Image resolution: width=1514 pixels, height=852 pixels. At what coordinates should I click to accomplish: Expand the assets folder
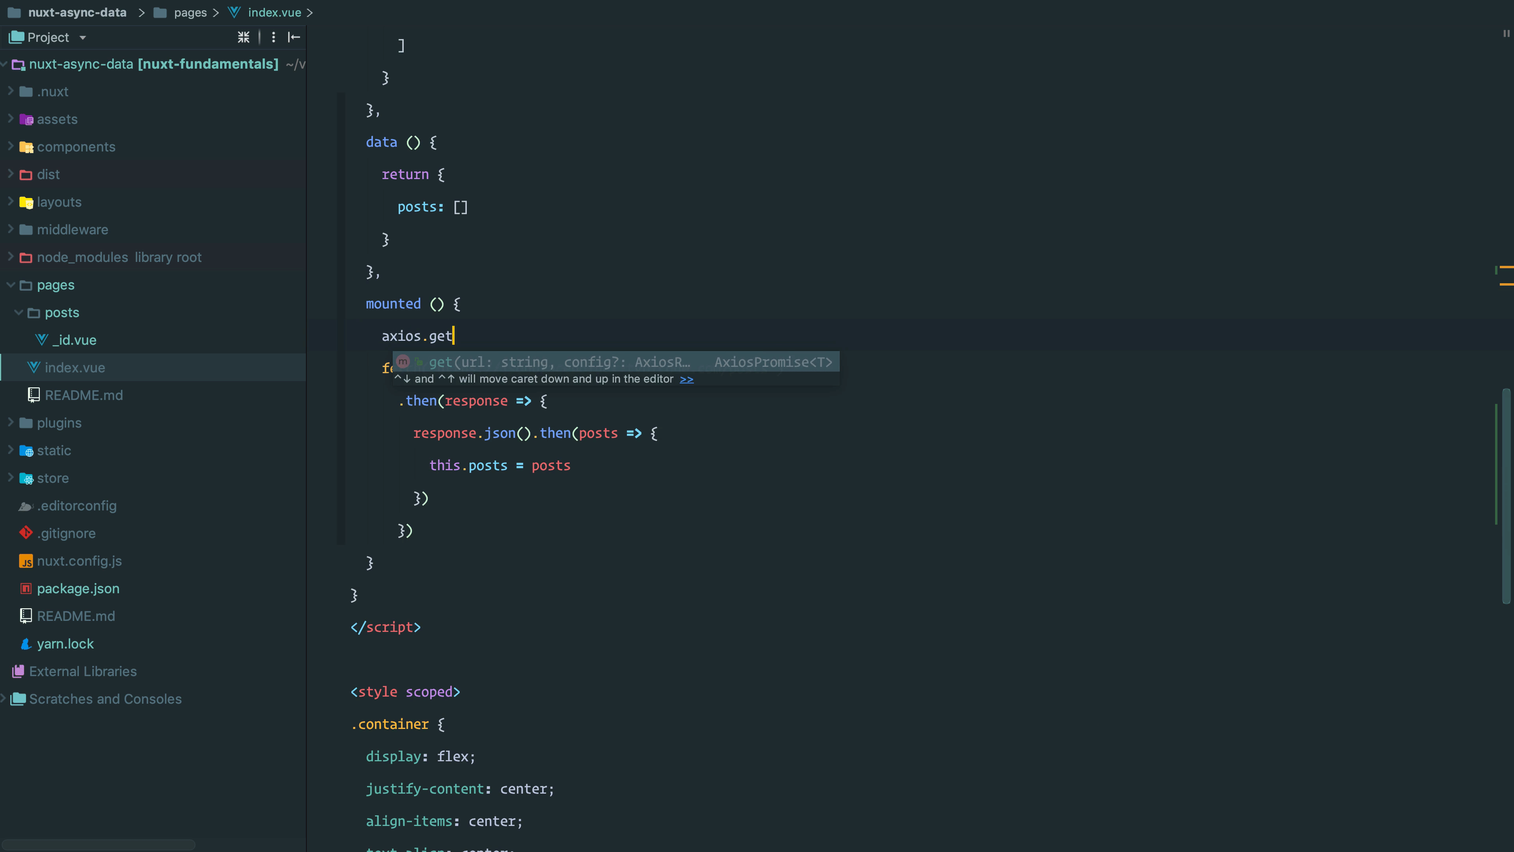pyautogui.click(x=11, y=119)
